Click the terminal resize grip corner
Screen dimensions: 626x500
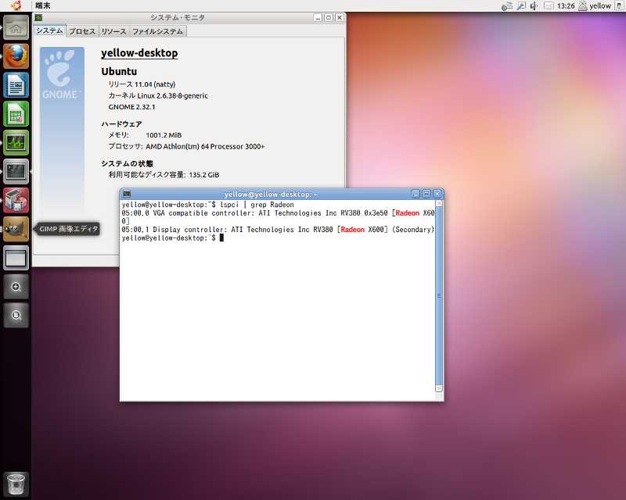(439, 396)
